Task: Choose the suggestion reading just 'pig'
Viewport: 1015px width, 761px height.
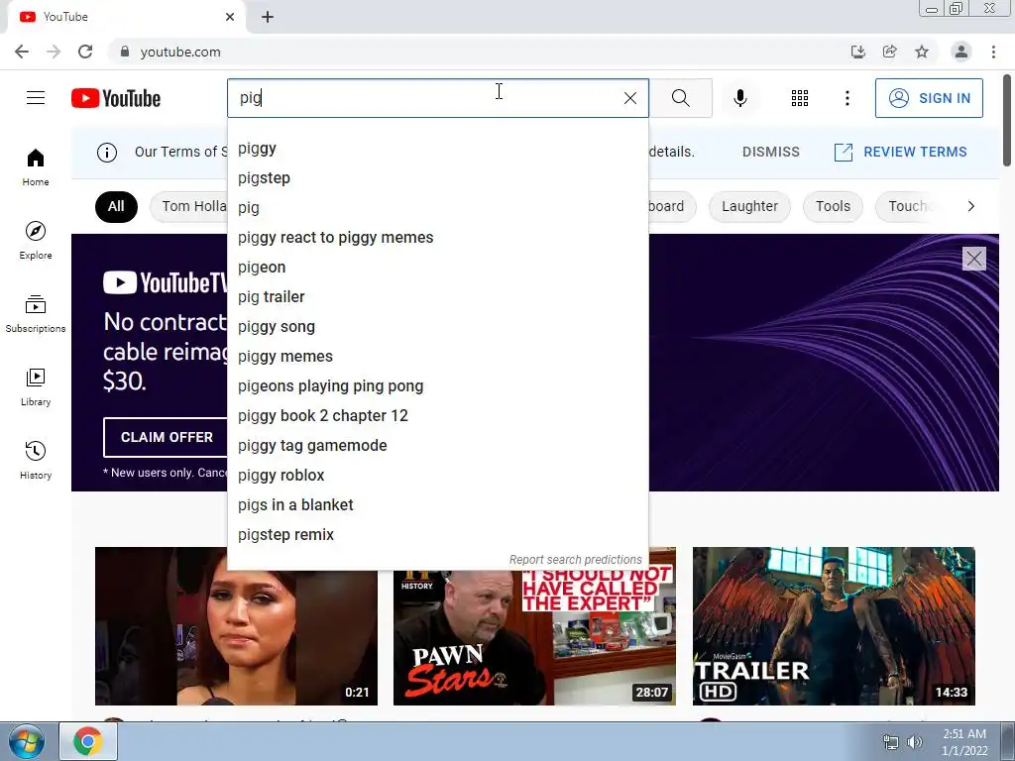Action: pos(437,208)
